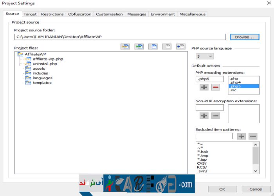Select affiliate-wp.php in the project files tree
Screen dimensions: 274x196
pyautogui.click(x=48, y=59)
